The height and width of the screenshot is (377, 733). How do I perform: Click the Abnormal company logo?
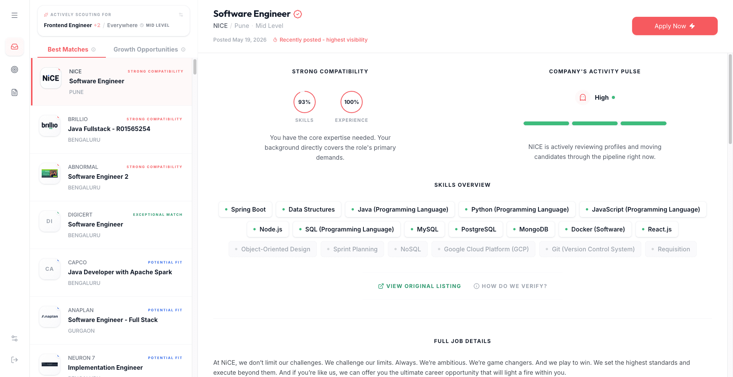pyautogui.click(x=50, y=173)
